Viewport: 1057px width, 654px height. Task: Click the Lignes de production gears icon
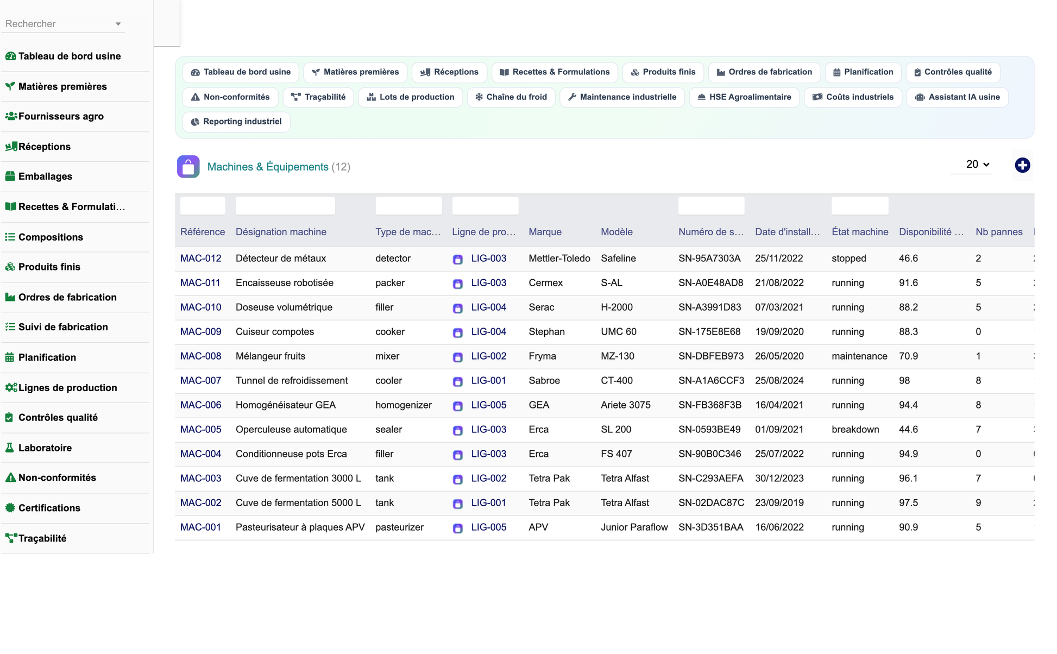point(11,387)
